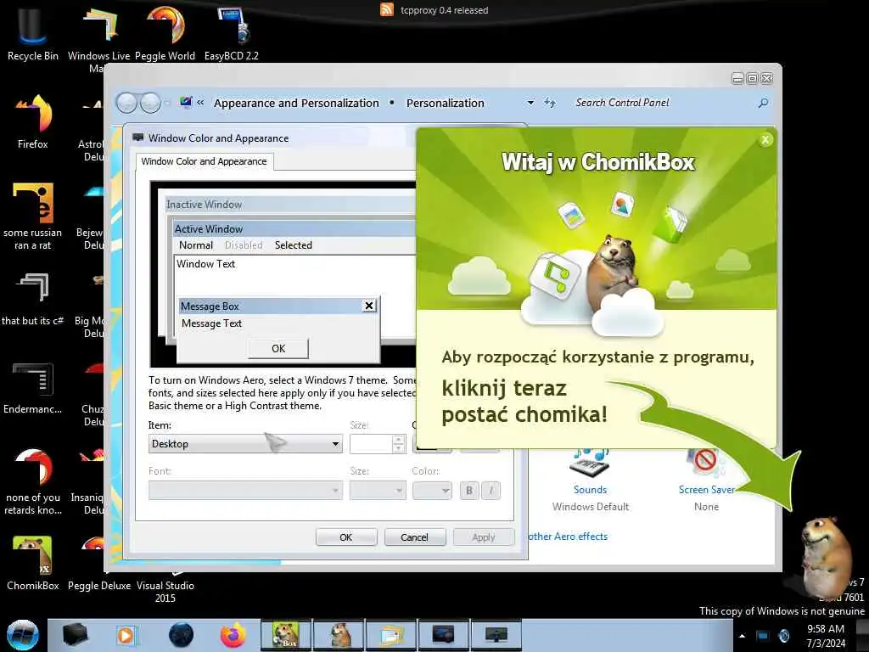The image size is (869, 652).
Task: Click the OK button inside the Message Box preview
Action: point(278,348)
